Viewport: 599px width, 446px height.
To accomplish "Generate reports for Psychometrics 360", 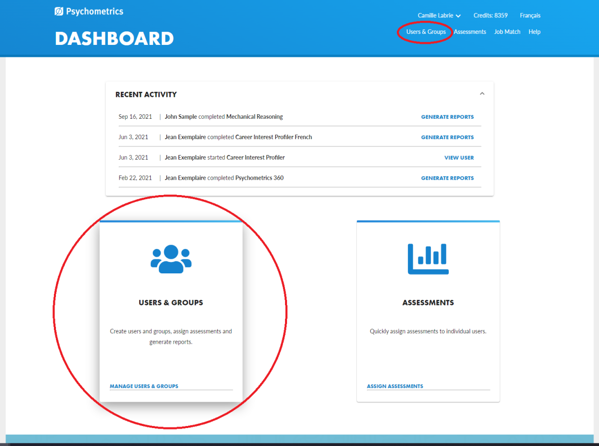I will [447, 178].
